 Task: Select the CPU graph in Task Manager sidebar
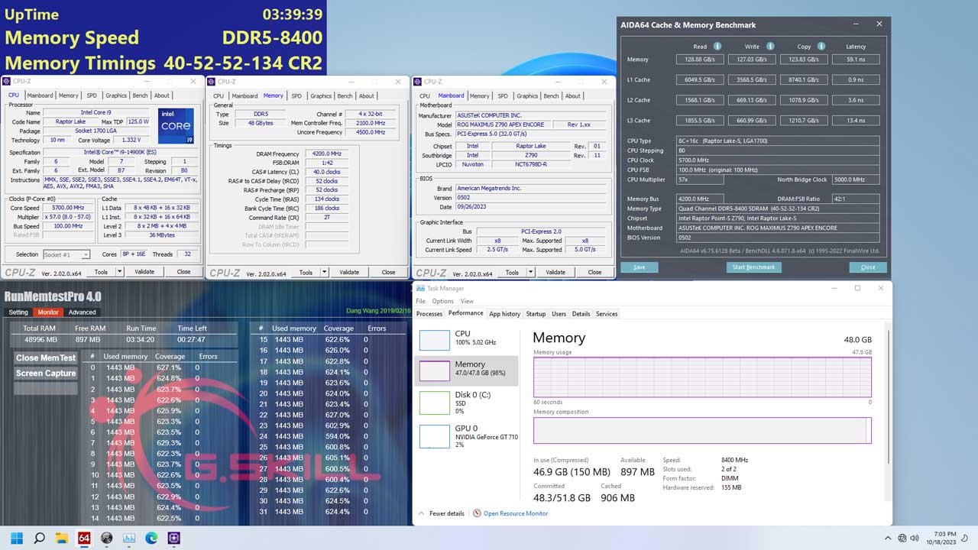[x=458, y=339]
